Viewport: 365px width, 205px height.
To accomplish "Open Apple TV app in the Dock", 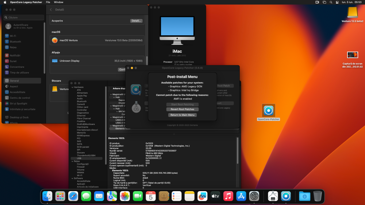I will (215, 196).
